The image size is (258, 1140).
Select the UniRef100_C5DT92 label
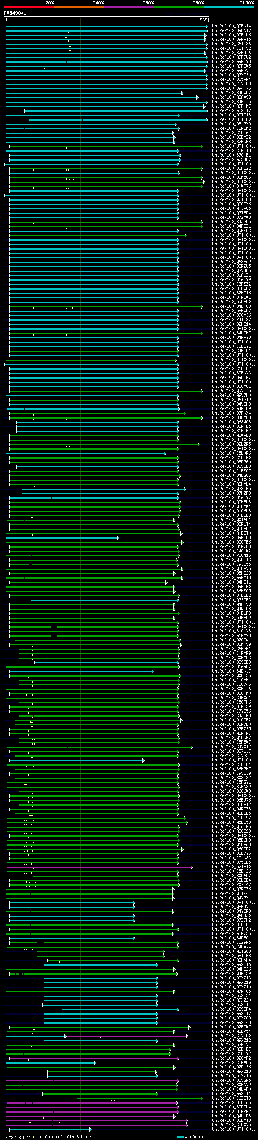[231, 818]
